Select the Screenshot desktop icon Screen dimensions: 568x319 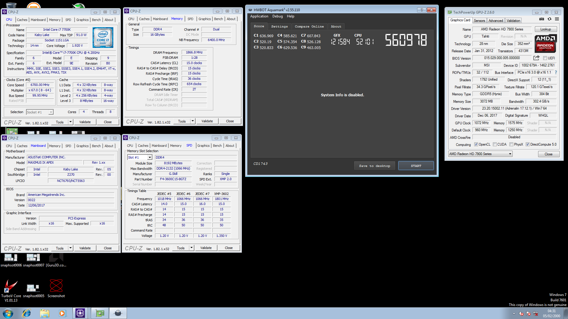pos(56,289)
